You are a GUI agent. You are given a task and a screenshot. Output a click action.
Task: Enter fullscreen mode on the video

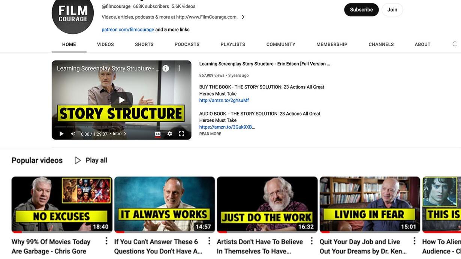181,134
